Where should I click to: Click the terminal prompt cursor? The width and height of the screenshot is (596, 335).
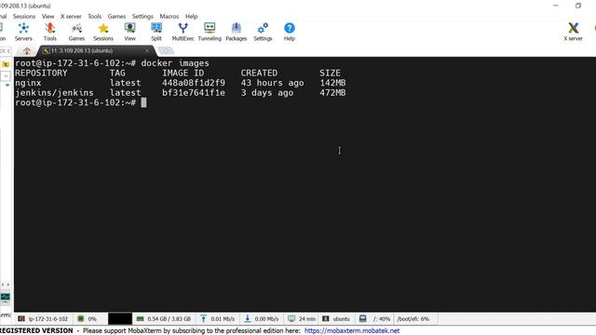pyautogui.click(x=143, y=102)
